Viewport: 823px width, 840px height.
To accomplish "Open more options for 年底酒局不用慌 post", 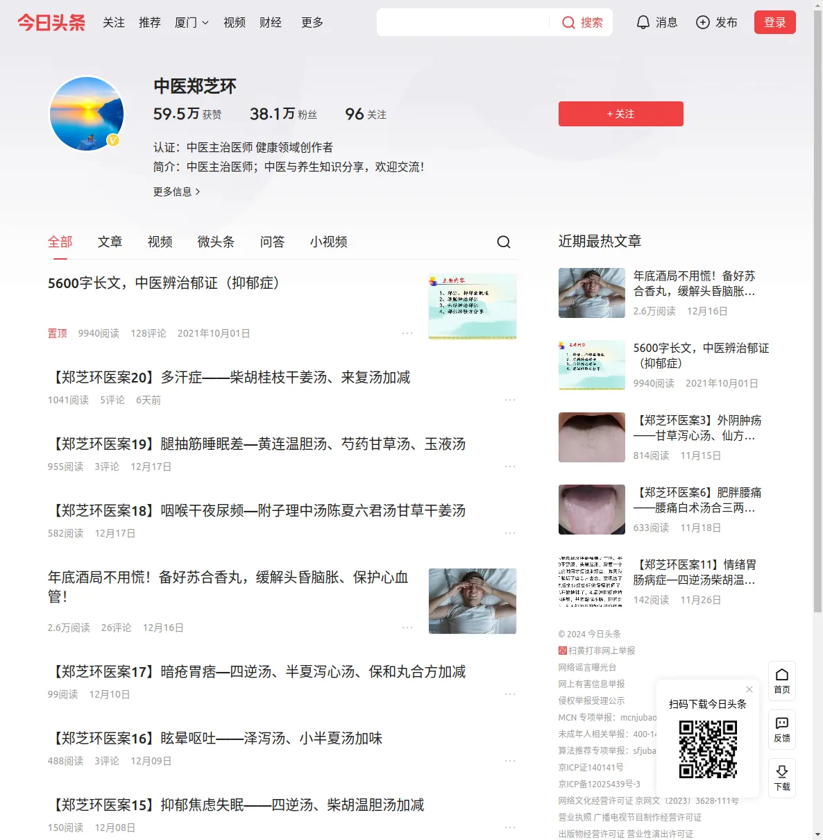I will [407, 628].
